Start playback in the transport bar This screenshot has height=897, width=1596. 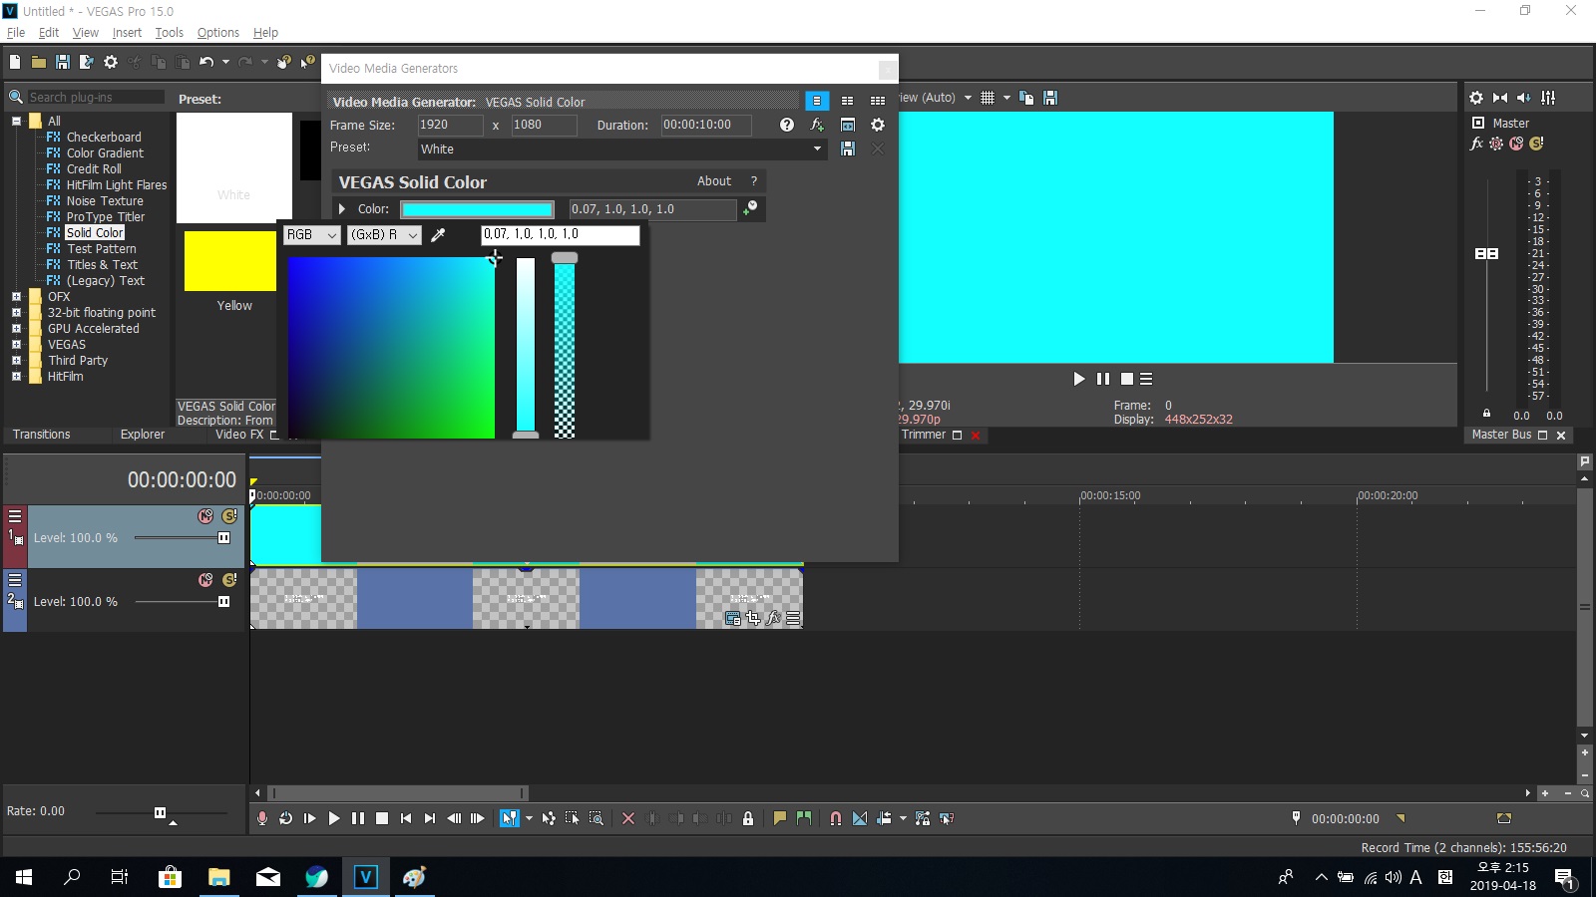334,818
